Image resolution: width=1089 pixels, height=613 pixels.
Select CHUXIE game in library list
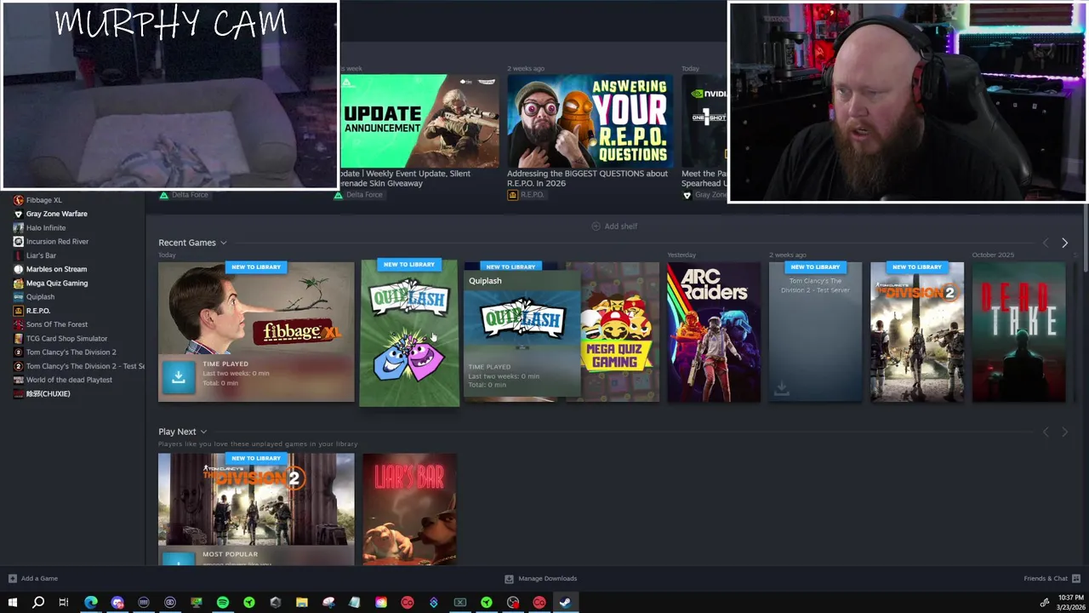tap(48, 393)
